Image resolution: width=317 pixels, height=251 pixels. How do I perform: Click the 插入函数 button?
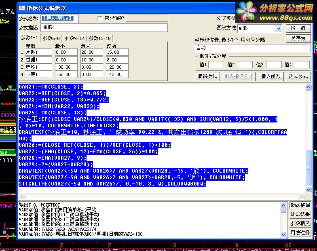point(271,76)
